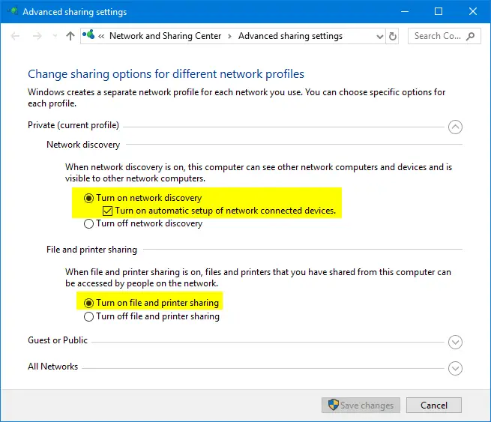Expand the breadcrumb separator arrow after Network and Sharing Center
This screenshot has width=491, height=422.
pos(229,36)
